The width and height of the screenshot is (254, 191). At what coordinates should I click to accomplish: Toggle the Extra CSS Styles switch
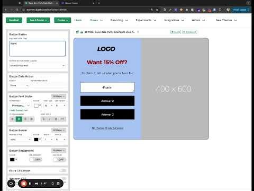63,170
